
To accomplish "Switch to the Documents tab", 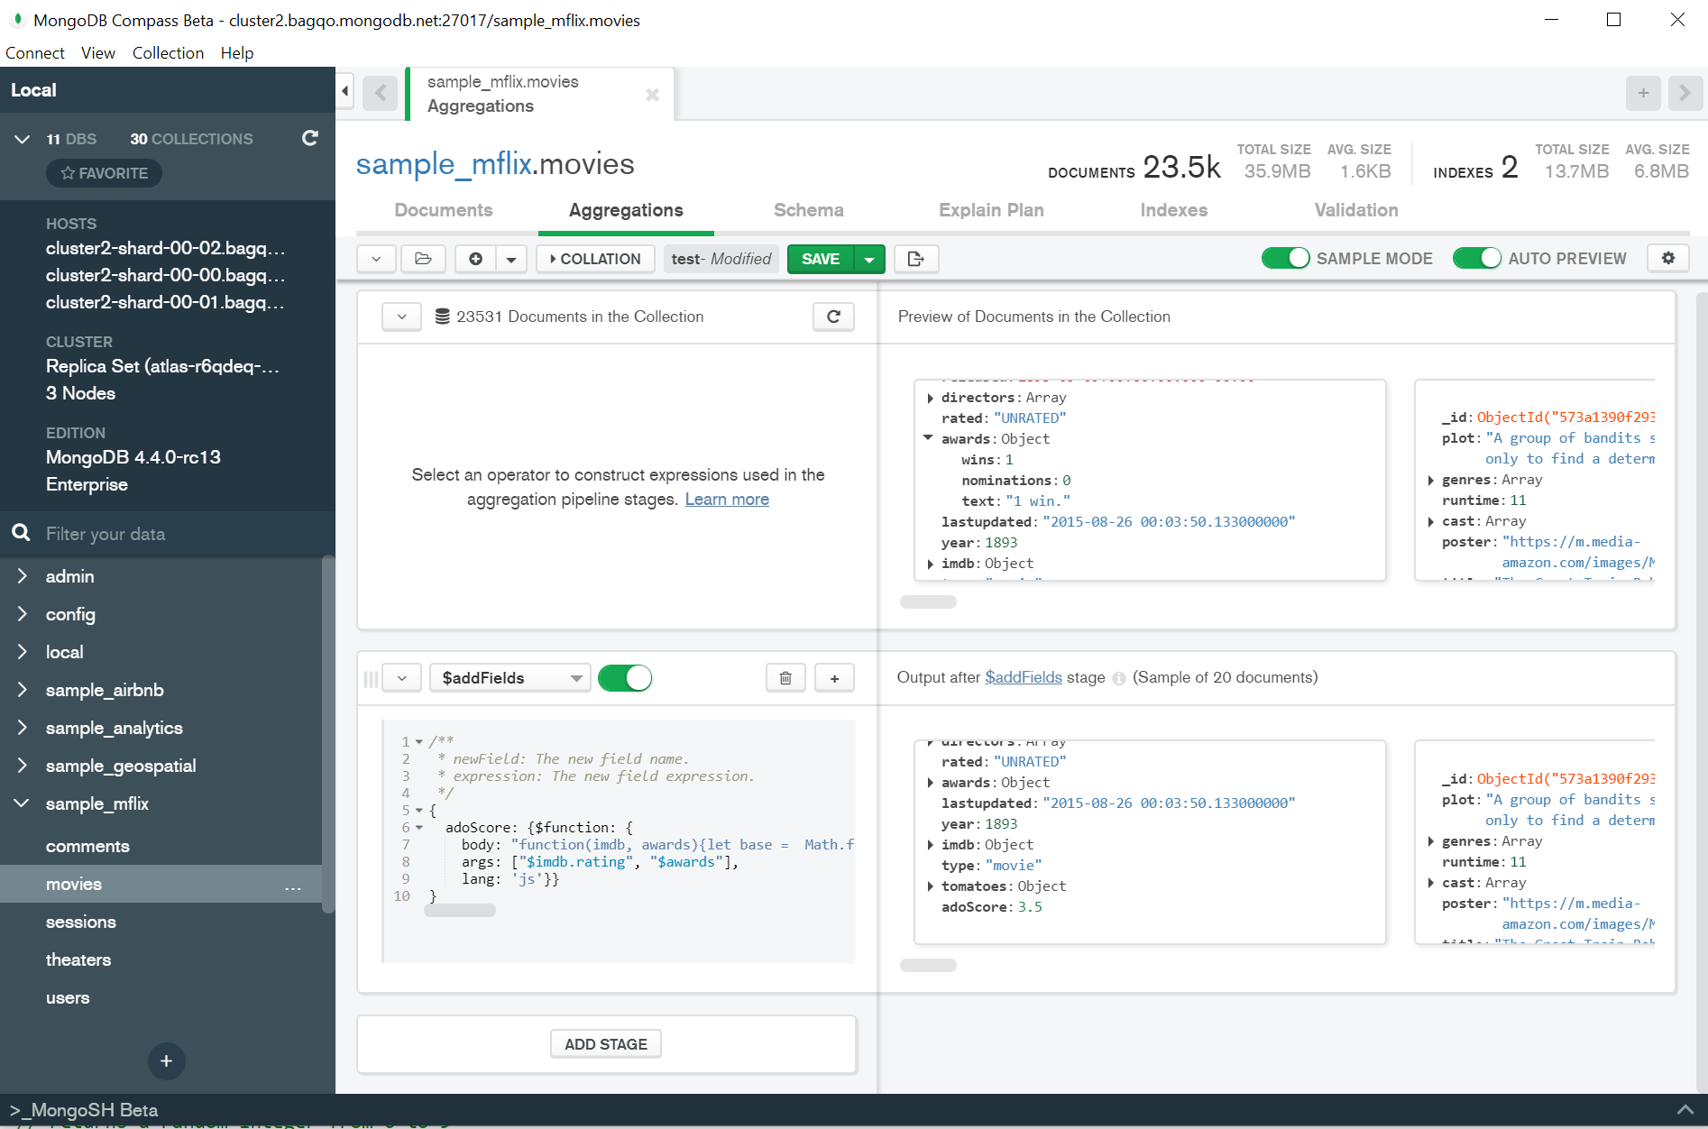I will [x=444, y=210].
